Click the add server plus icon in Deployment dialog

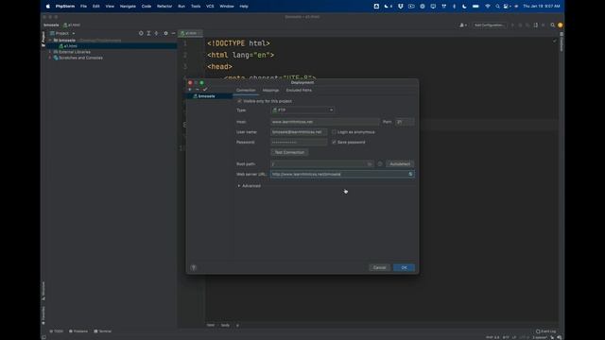pos(190,90)
